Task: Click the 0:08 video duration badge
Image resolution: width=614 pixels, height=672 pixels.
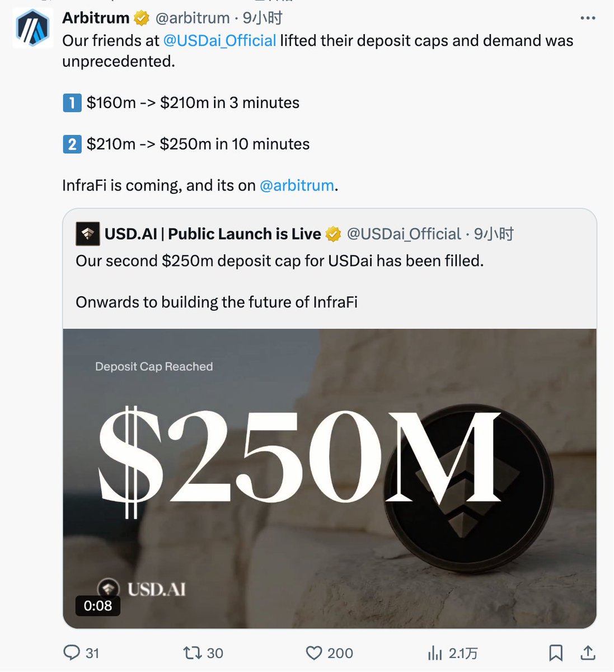Action: coord(98,605)
